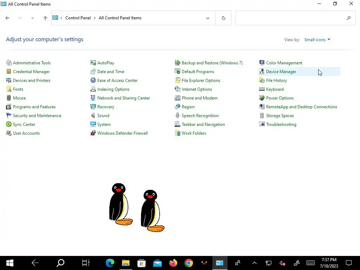Refresh the Control Panel view

click(223, 18)
